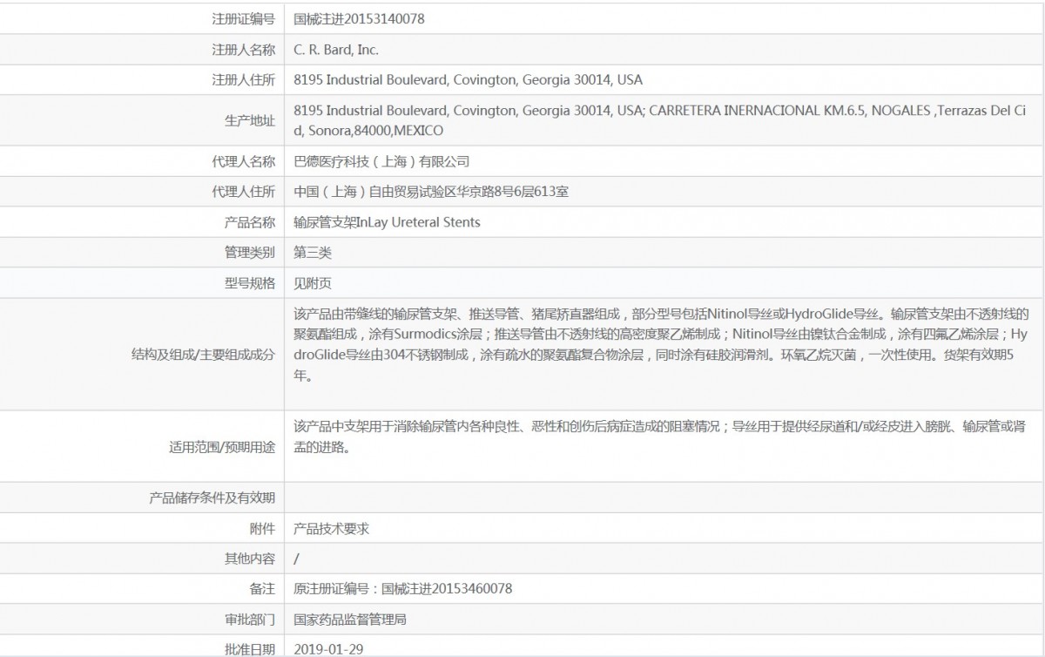Viewport: 1045px width, 657px height.
Task: Click the 型号规格 label
Action: click(250, 283)
